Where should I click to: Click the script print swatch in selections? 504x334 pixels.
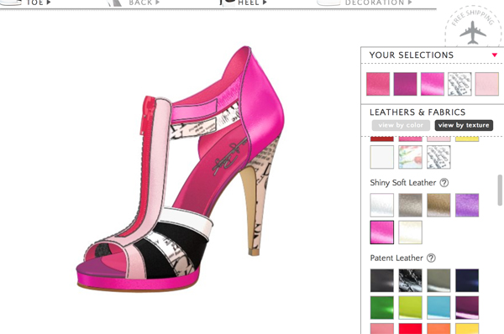tap(459, 84)
